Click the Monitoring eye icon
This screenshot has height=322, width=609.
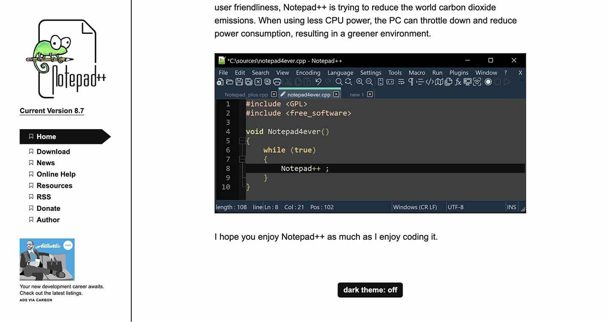click(477, 82)
